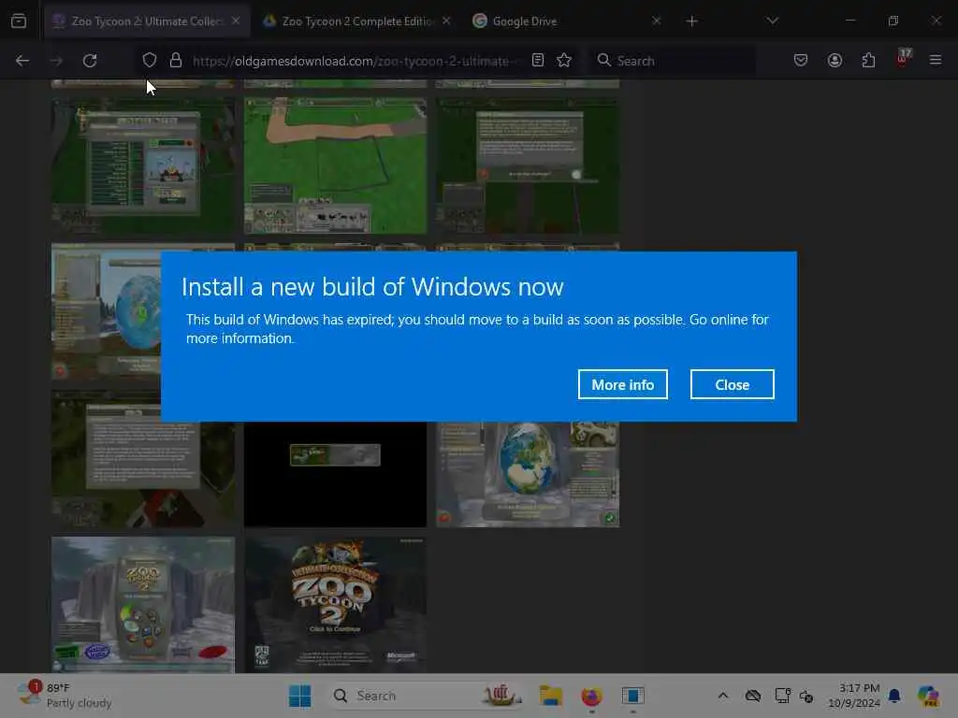
Task: Open the Firefox application menu
Action: pos(936,61)
